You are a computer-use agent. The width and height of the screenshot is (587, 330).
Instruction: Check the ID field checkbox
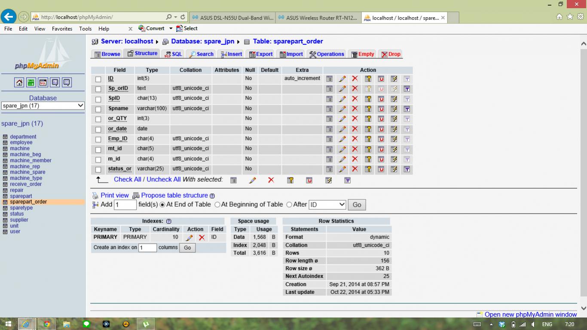click(x=98, y=79)
